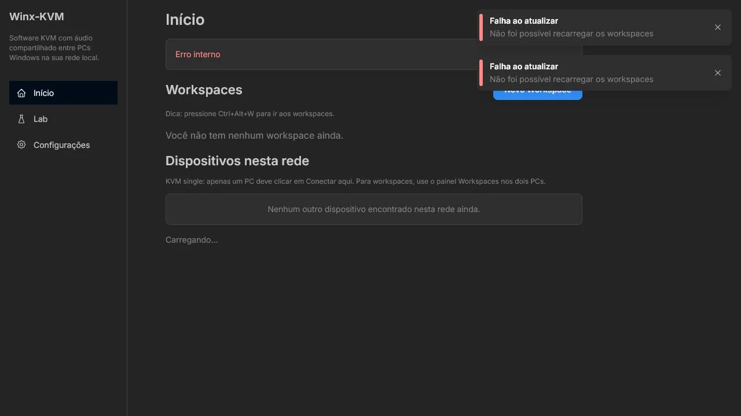Image resolution: width=741 pixels, height=416 pixels.
Task: Click the first toast's 'Falha ao atualizar' title
Action: [x=524, y=21]
